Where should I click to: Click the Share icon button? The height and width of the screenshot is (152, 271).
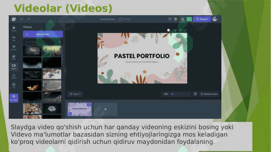click(x=182, y=19)
